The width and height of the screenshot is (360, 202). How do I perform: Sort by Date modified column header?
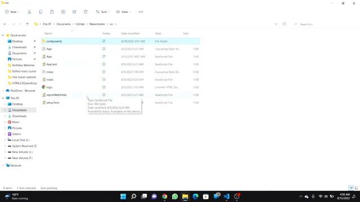(130, 34)
